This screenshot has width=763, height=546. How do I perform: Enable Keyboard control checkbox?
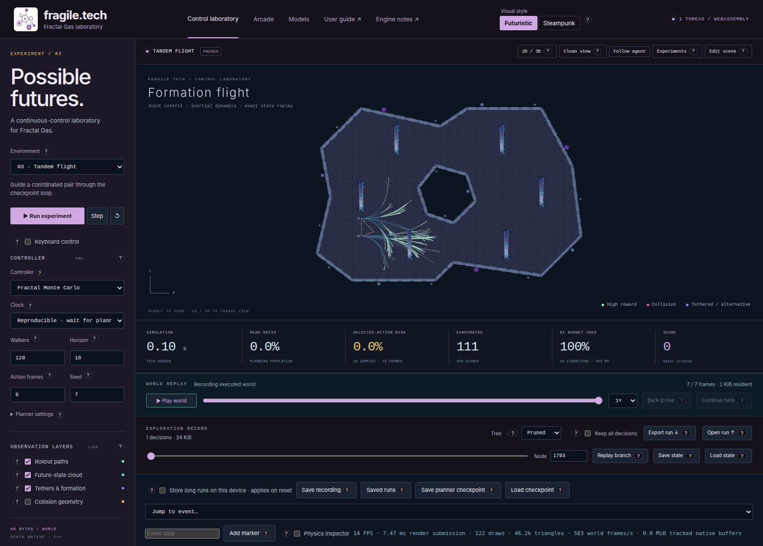28,242
